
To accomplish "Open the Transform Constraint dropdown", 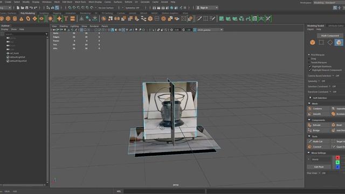I will click(x=330, y=92).
